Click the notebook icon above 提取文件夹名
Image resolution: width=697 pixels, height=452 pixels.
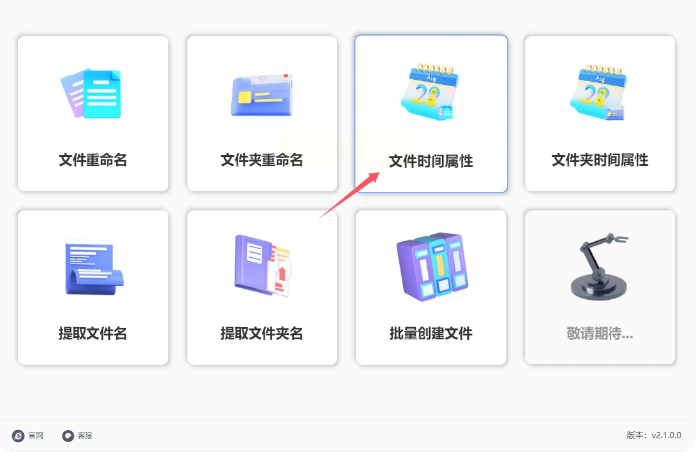[262, 265]
